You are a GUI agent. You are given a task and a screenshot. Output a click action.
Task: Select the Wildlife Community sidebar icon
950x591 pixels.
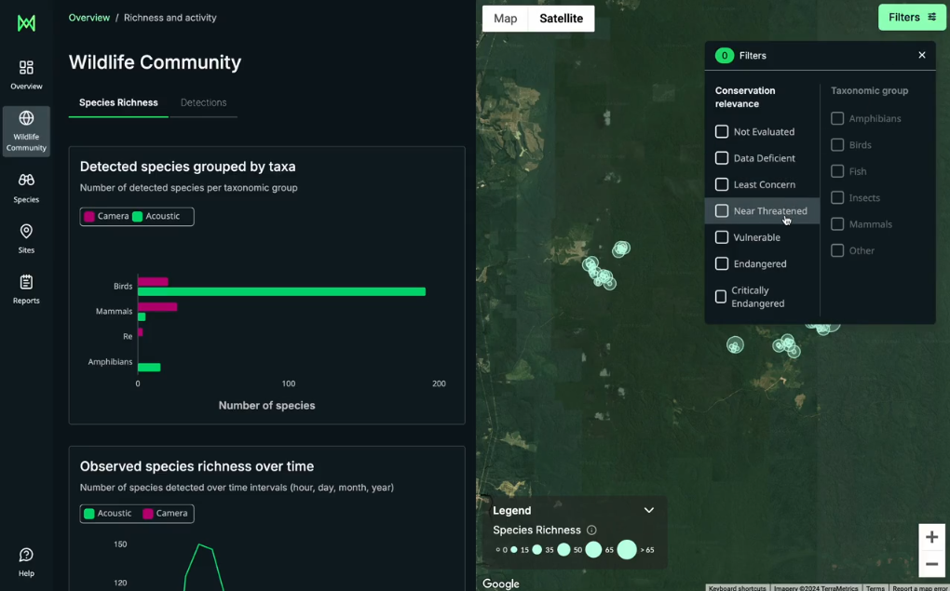pyautogui.click(x=26, y=130)
